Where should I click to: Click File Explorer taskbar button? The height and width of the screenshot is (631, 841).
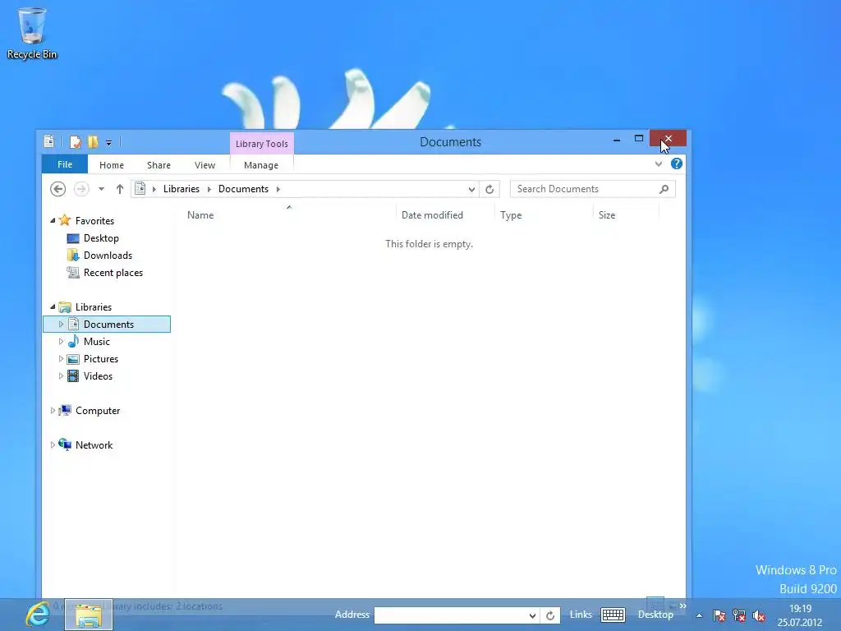89,615
